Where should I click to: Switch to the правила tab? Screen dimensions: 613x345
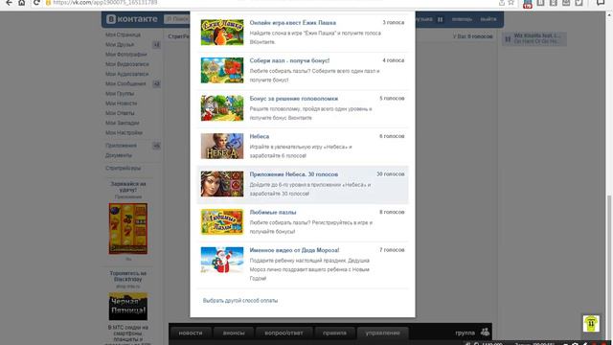coord(334,333)
